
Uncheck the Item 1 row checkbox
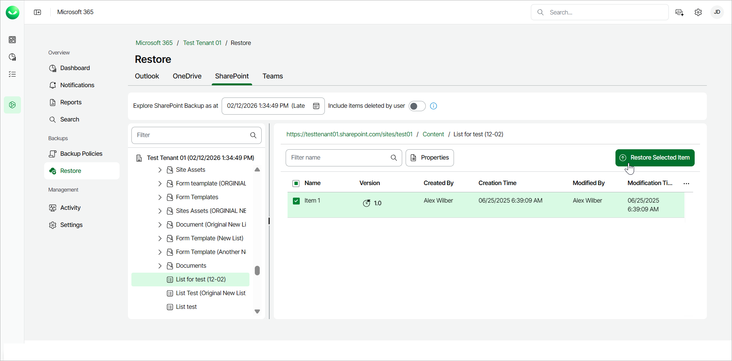(x=296, y=201)
